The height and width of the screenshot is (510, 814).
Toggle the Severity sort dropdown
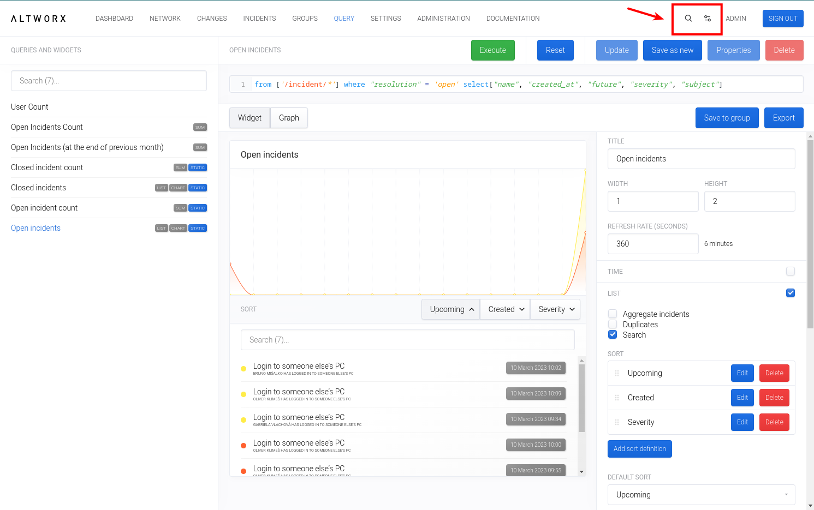(555, 309)
